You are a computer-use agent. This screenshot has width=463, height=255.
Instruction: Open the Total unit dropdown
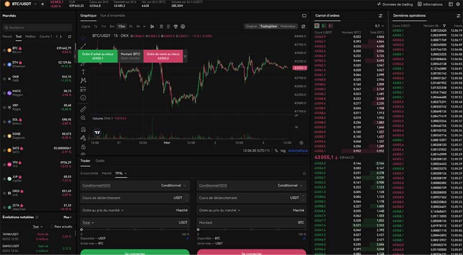[x=89, y=223]
